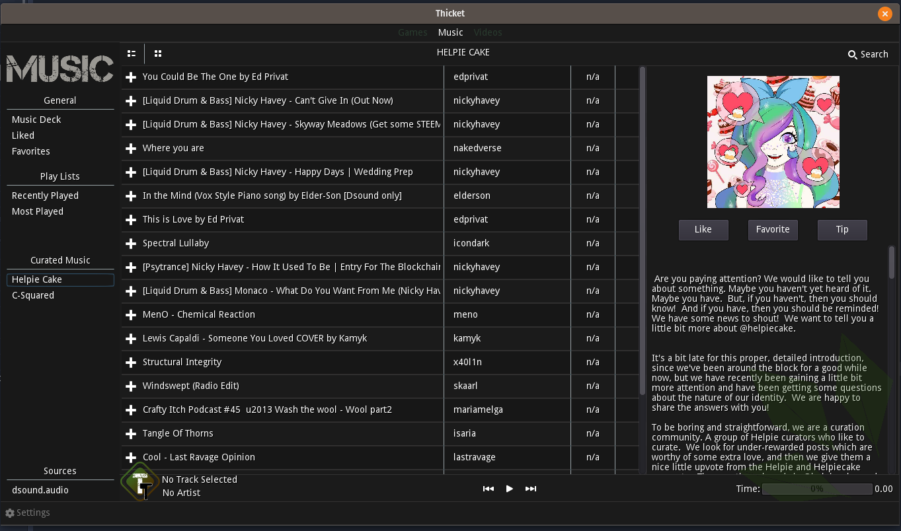The width and height of the screenshot is (901, 531).
Task: Select the C-Squared curated playlist
Action: click(x=33, y=295)
